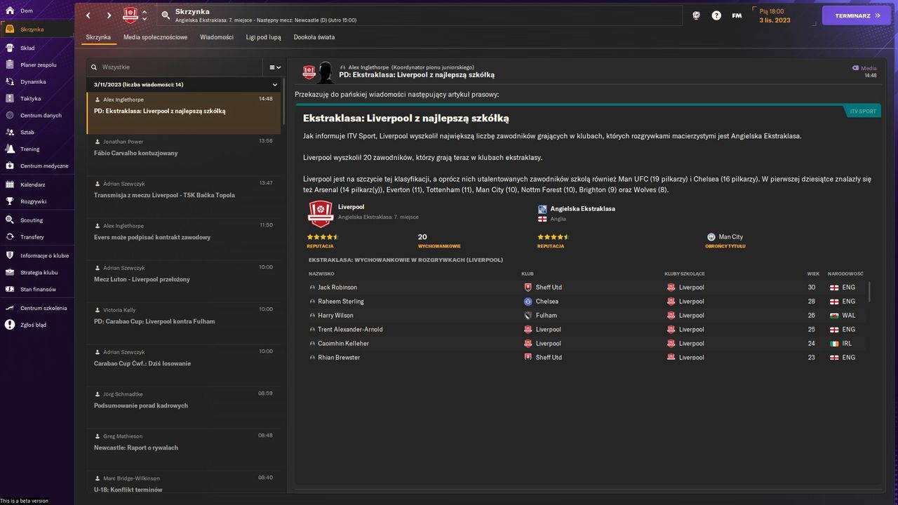
Task: Click Man City defending champions link
Action: point(730,237)
